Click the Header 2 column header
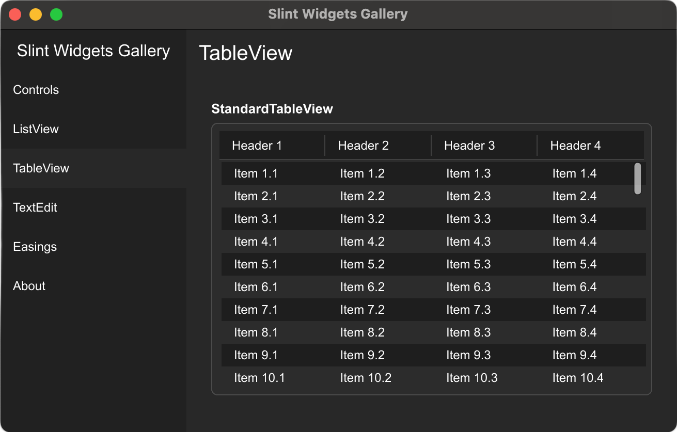The height and width of the screenshot is (432, 677). pos(363,146)
